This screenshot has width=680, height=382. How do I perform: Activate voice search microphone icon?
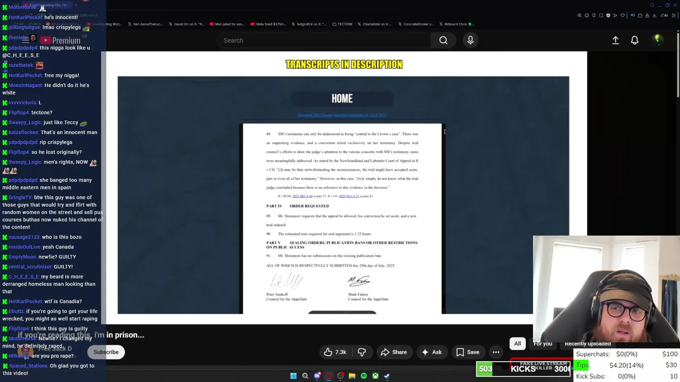pyautogui.click(x=470, y=40)
